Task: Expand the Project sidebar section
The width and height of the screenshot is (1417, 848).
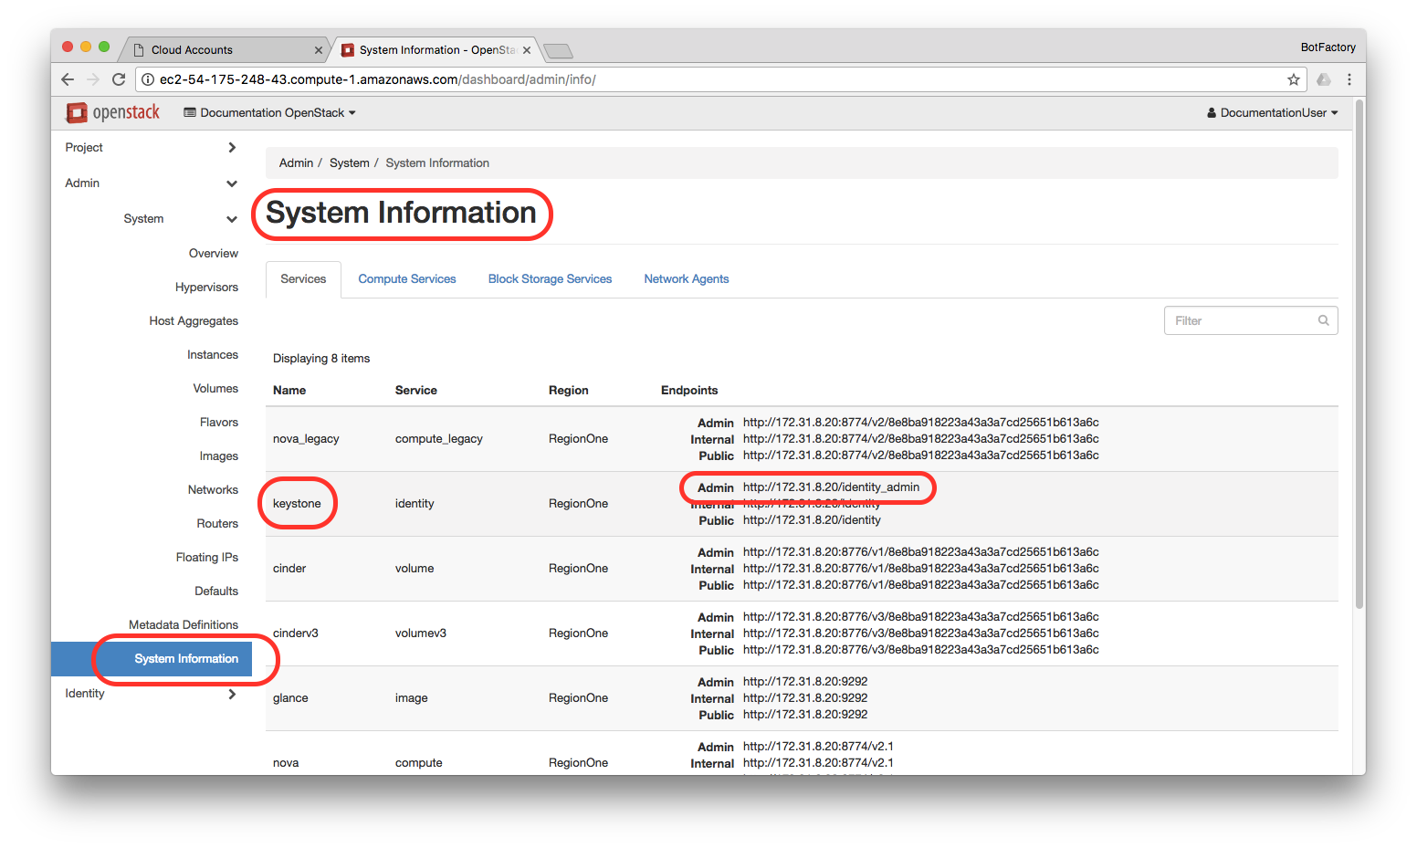Action: click(151, 148)
